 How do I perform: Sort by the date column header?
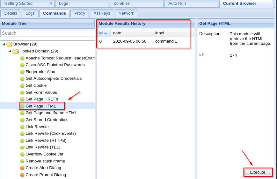click(x=132, y=33)
